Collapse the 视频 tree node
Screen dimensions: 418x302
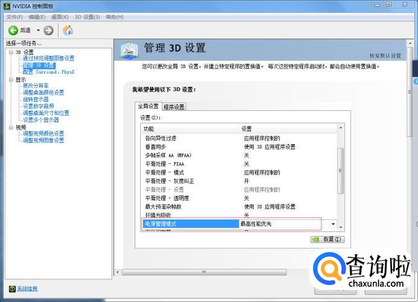(x=11, y=127)
